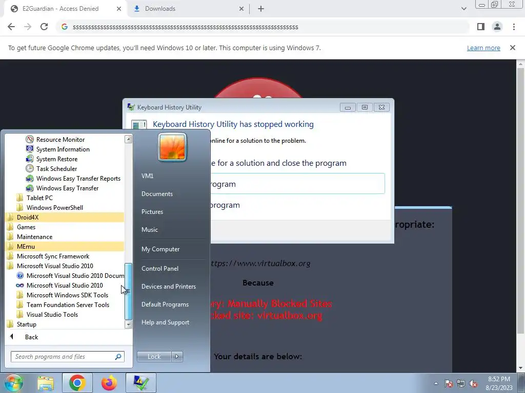Screen dimensions: 525x393
Task: Click Learn more link in update bar
Action: pos(483,48)
